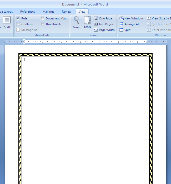171x184 pixels.
Task: Click the Page Width label
Action: 107,30
